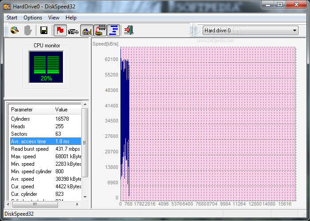Select the Max. speed row
The image size is (310, 221).
pos(46,156)
